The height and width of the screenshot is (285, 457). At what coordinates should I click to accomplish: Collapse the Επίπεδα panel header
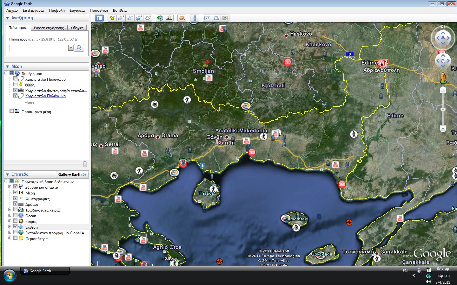point(7,174)
